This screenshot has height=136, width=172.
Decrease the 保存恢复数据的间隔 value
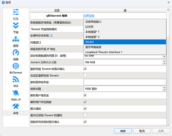click(164, 57)
